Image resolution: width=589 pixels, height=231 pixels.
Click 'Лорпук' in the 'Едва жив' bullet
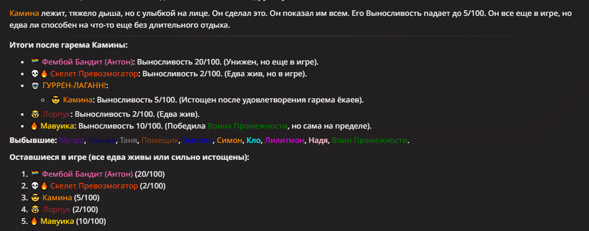[56, 114]
